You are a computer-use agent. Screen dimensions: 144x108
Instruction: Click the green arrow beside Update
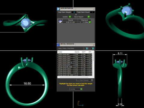(x=70, y=17)
